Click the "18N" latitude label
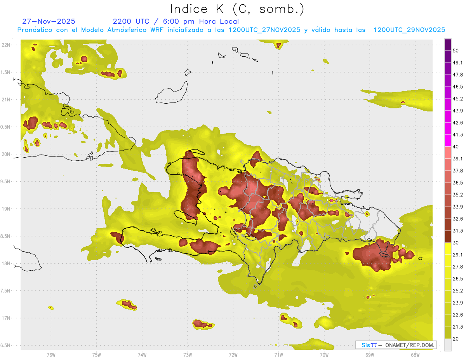Screen dimensions: 466x360 6,263
